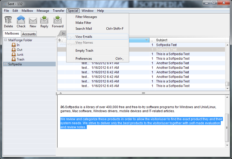
Task: Click the vertical sidebar splitter handle
Action: (x=56, y=94)
